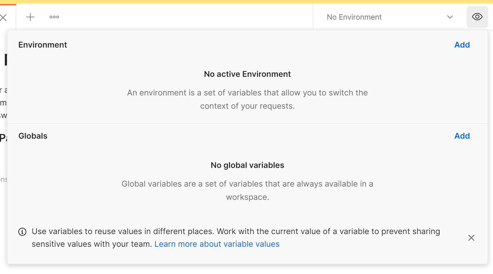Open a new tab with the plus icon
The image size is (493, 274).
coord(30,17)
